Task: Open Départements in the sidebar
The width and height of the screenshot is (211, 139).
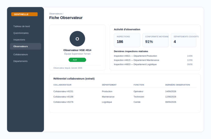Action: (20, 61)
